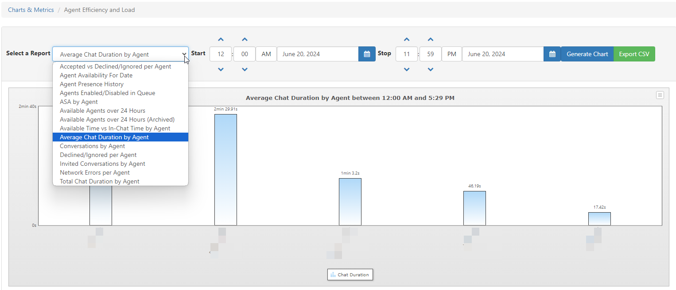Screen dimensions: 676x290
Task: Open the Stop date calendar picker icon
Action: (x=552, y=54)
